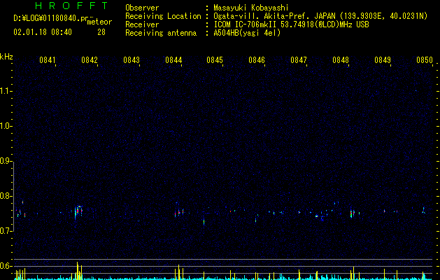Click the 0848 time marker
Viewport: 440px width, 280px height.
(341, 60)
